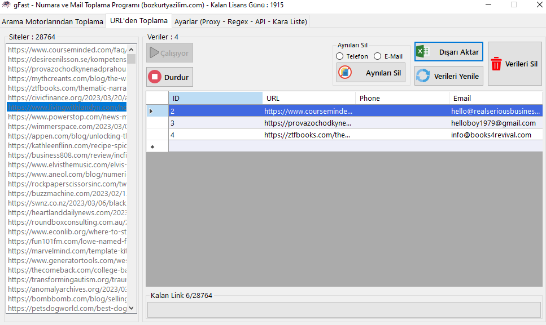
Task: Switch to Arama Motorlarından Toplama tab
Action: coord(53,21)
